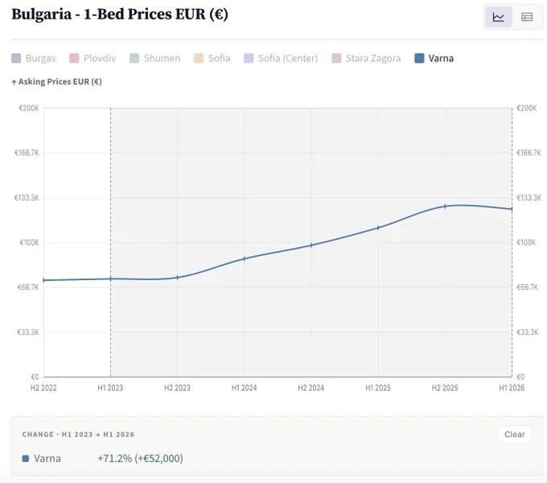Toggle Burgas series in legend
Viewport: 547px width, 483px height.
pyautogui.click(x=34, y=58)
